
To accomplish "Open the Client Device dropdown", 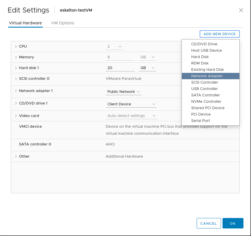I will pyautogui.click(x=131, y=104).
